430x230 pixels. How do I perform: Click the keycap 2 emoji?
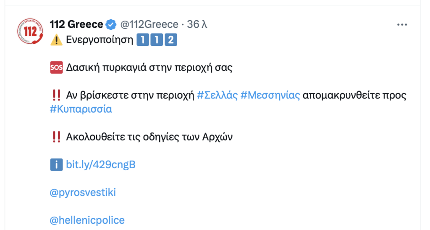click(x=170, y=40)
